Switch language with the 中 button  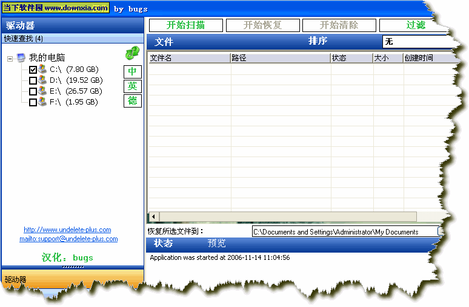coord(132,72)
